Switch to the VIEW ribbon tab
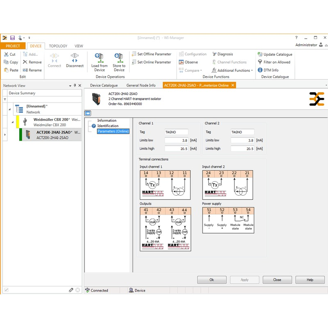Viewport: 328px width, 328px height. (79, 46)
